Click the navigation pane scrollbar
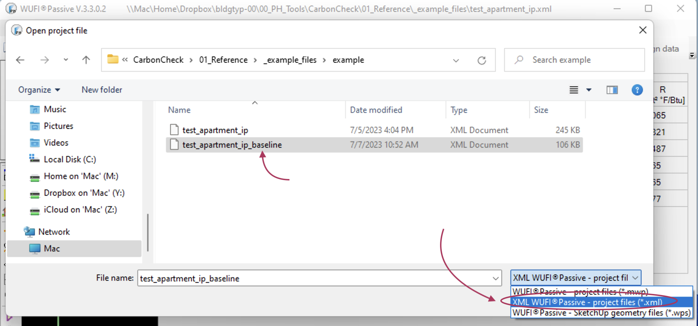The image size is (698, 326). click(x=148, y=233)
